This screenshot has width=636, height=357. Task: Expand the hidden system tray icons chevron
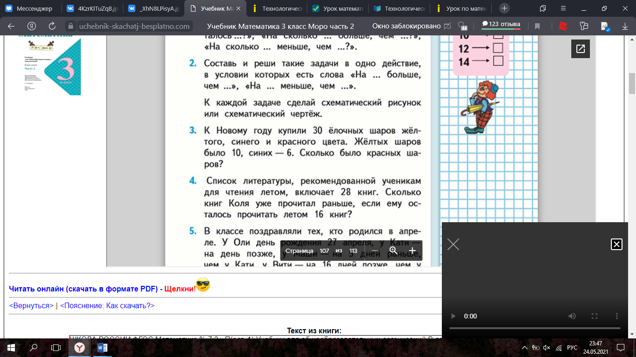pyautogui.click(x=525, y=348)
